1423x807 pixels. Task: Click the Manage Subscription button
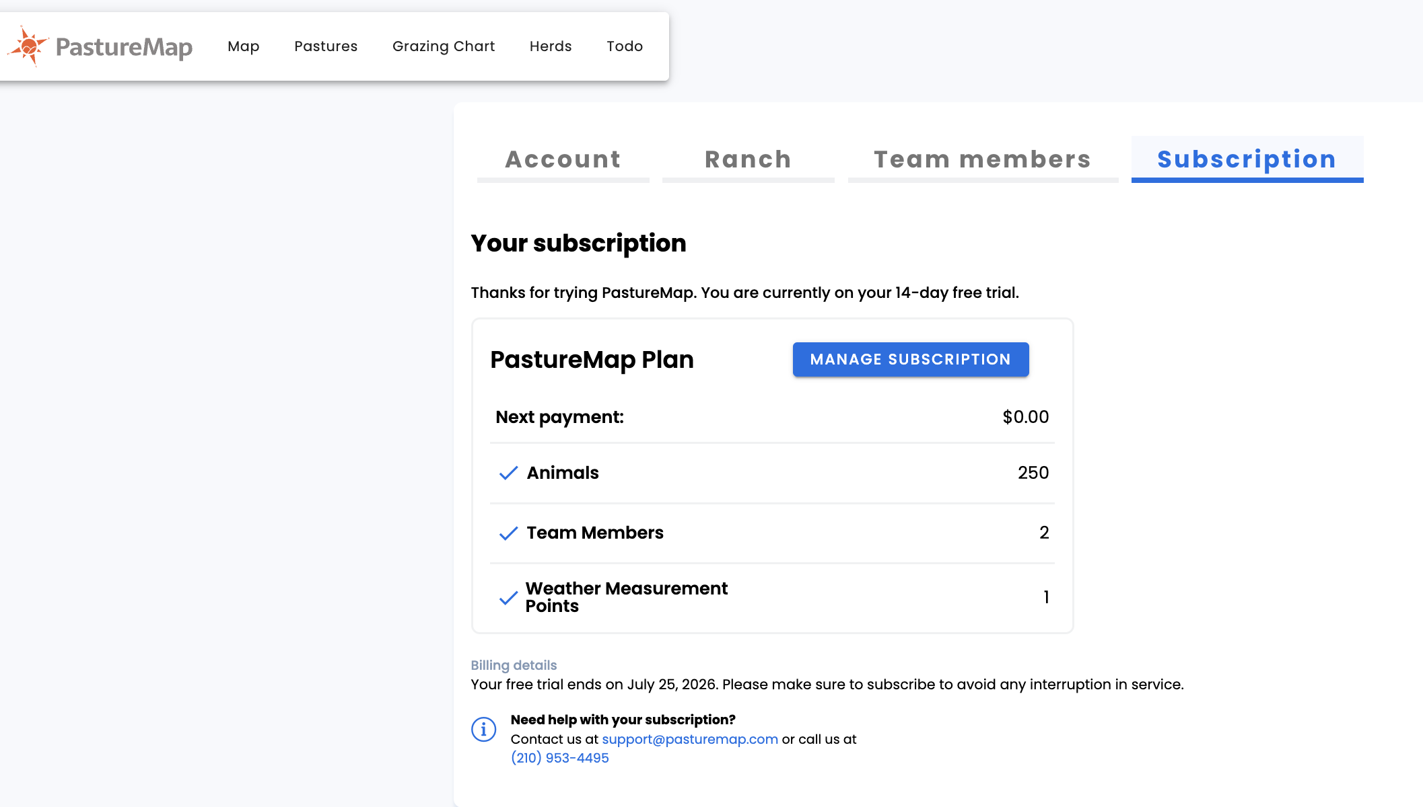[911, 360]
